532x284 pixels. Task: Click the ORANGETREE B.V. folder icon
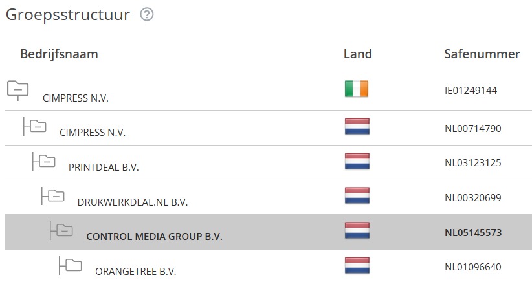[71, 265]
